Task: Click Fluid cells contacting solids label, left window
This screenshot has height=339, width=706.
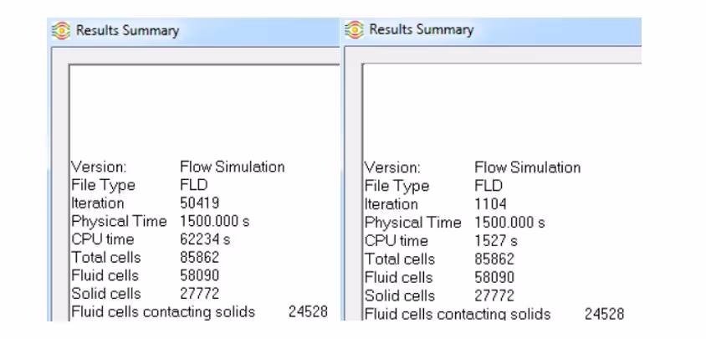Action: [x=163, y=312]
